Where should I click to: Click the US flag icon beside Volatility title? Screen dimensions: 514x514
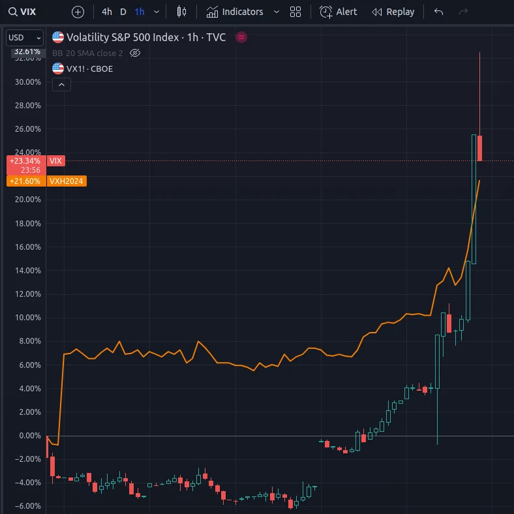58,37
